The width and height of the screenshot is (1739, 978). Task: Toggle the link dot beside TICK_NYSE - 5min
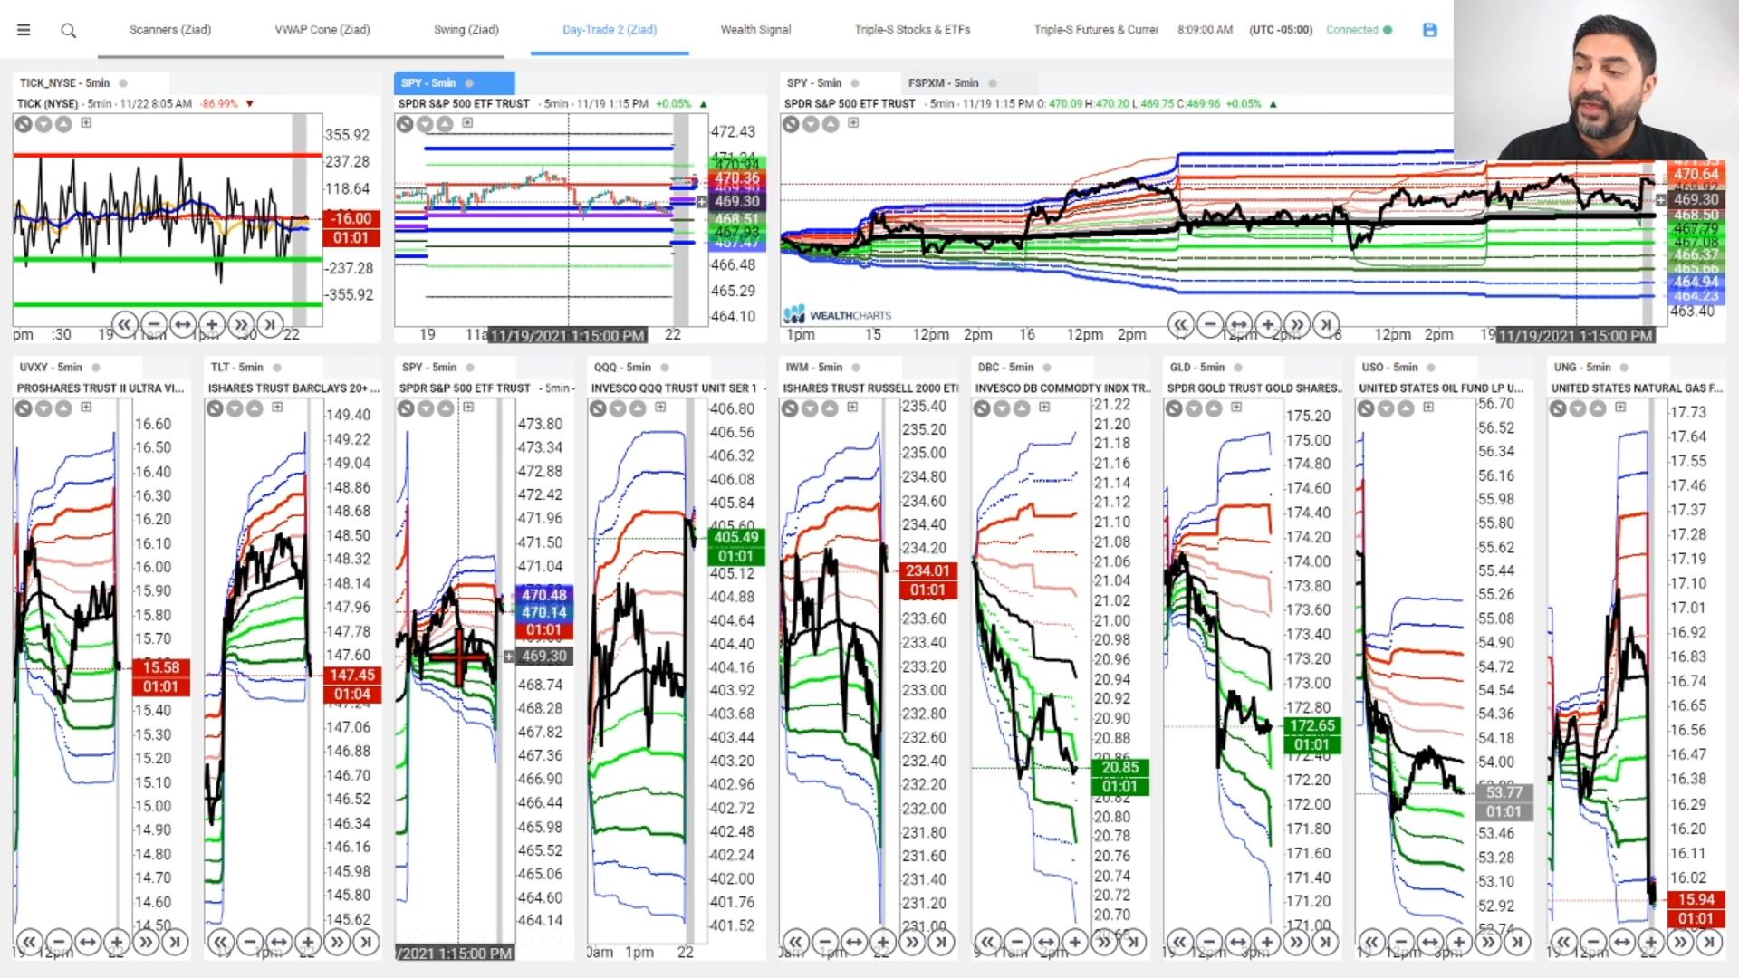(123, 83)
